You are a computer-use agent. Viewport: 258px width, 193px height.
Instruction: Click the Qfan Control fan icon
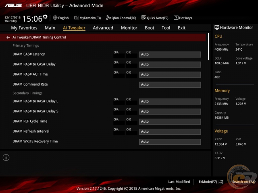pos(108,18)
